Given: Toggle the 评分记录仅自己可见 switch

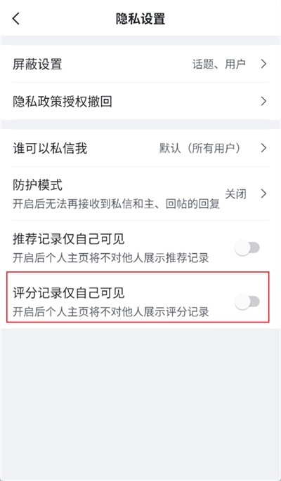Looking at the screenshot, I should point(247,302).
